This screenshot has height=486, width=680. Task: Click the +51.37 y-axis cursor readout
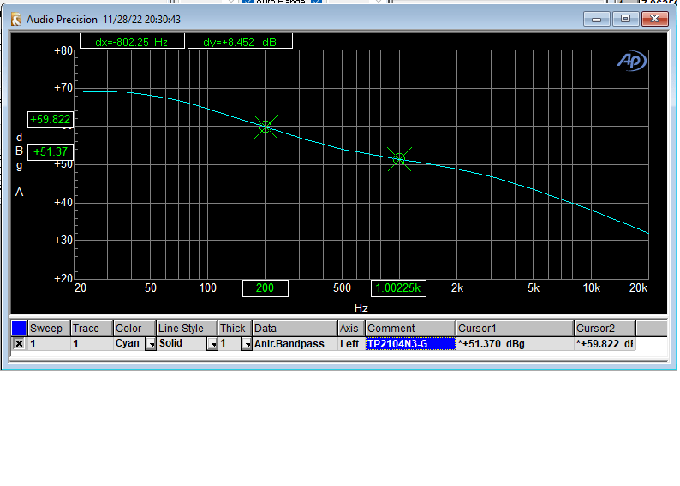click(51, 152)
